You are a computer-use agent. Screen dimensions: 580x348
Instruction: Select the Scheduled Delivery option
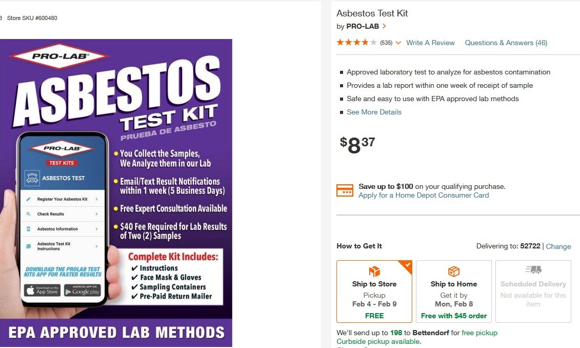pyautogui.click(x=533, y=292)
